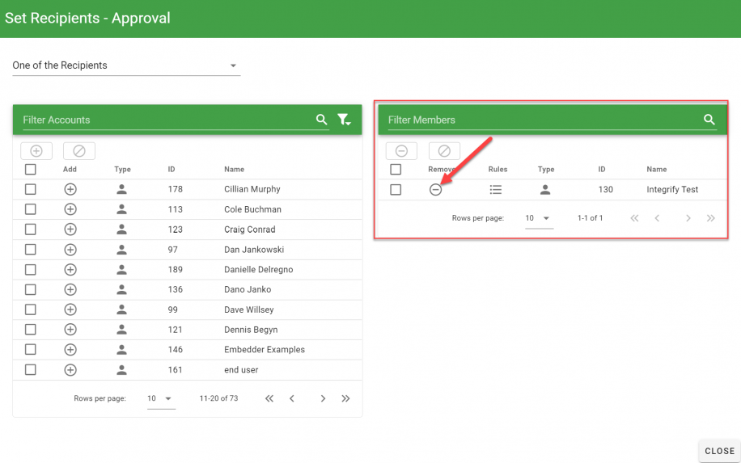Go to first page of accounts list

tap(269, 398)
